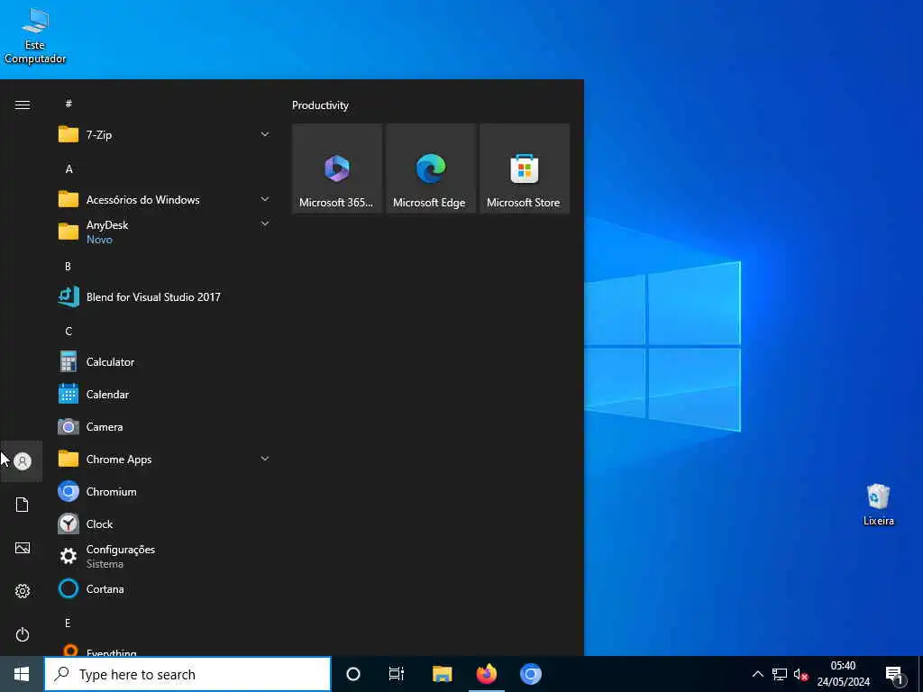Click the Everything app entry
Viewport: 923px width, 692px height.
pos(165,651)
